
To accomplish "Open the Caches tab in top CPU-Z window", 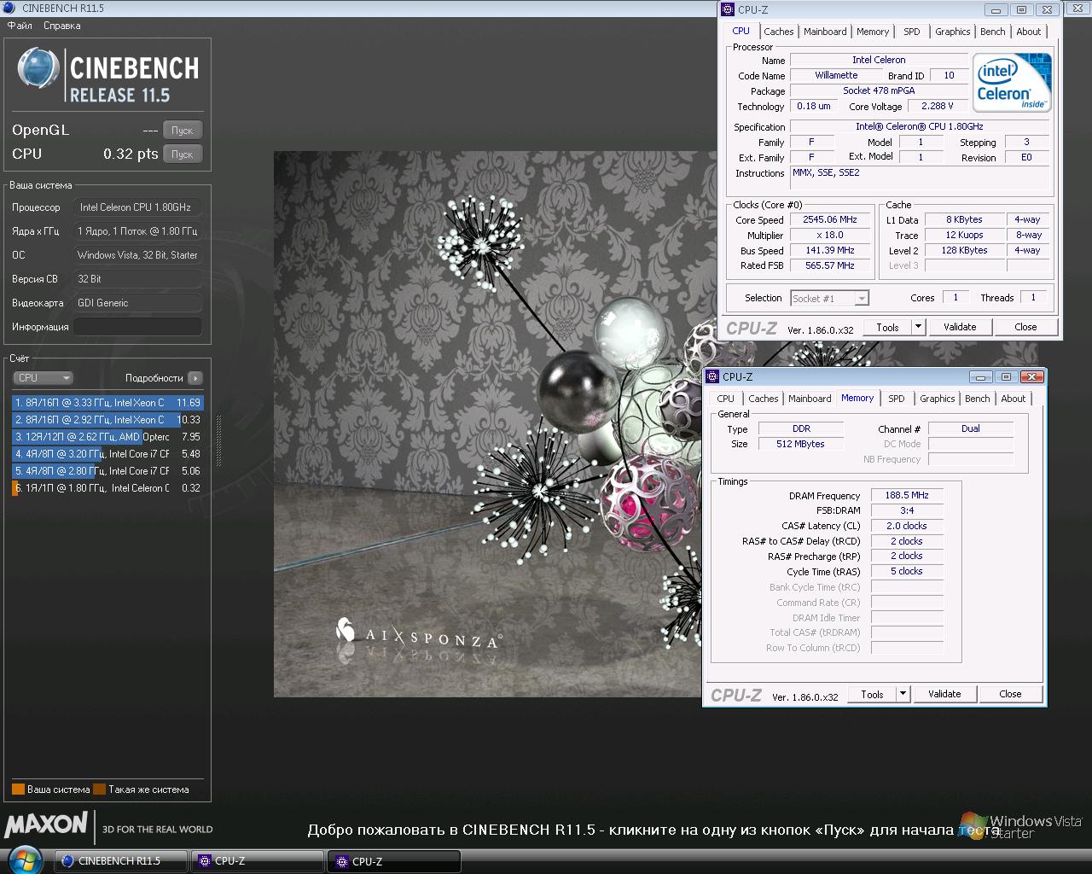I will [779, 32].
